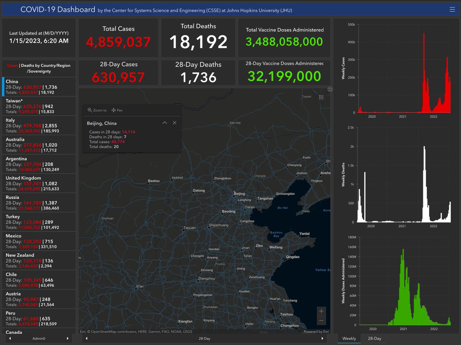Click the Shijiazhuang label on map
Screen dimensions: 461x345
click(x=218, y=225)
